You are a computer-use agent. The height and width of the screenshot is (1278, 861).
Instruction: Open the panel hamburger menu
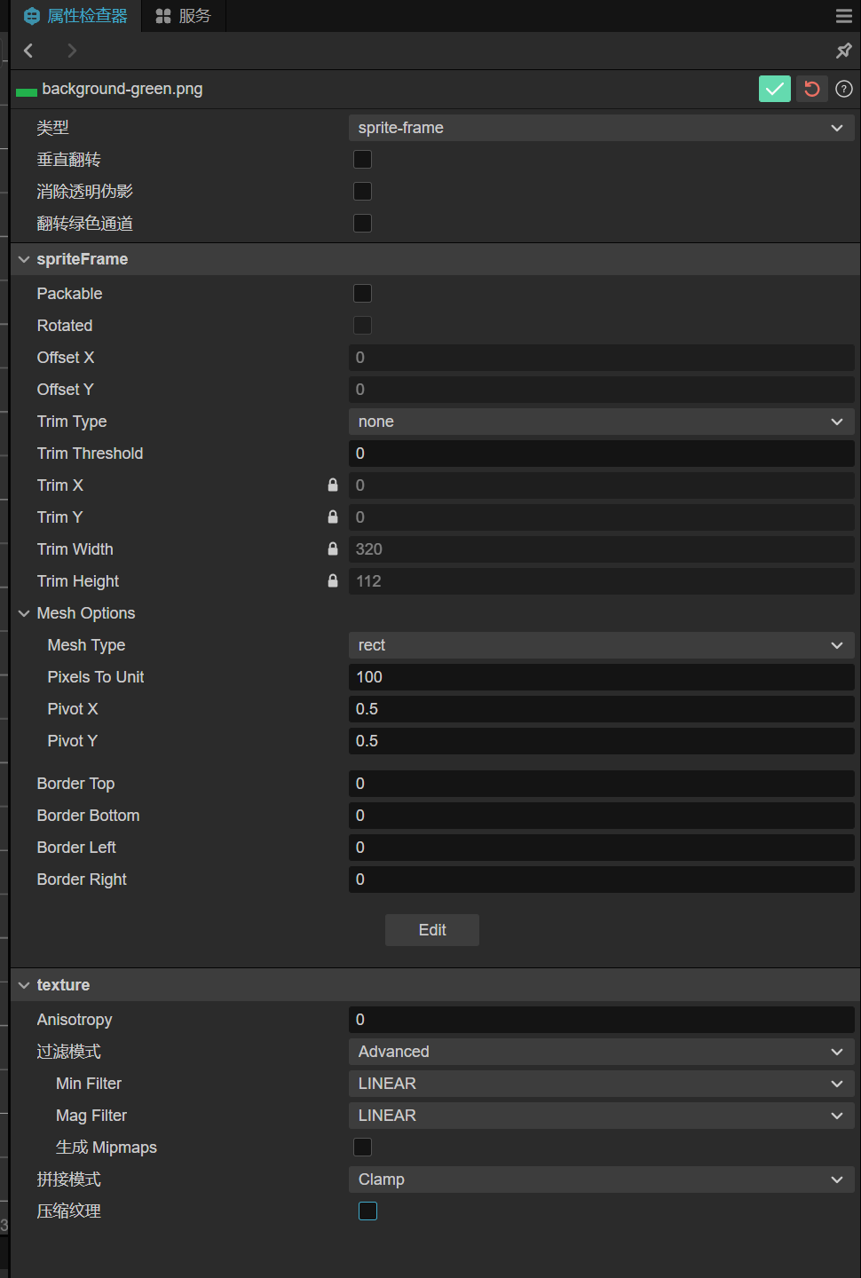(x=843, y=16)
